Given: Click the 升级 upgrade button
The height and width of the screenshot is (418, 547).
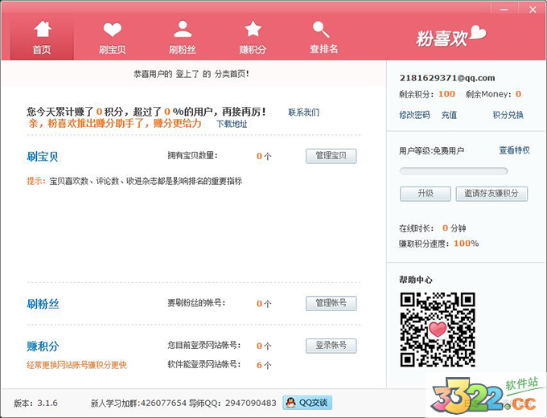Looking at the screenshot, I should pyautogui.click(x=426, y=194).
